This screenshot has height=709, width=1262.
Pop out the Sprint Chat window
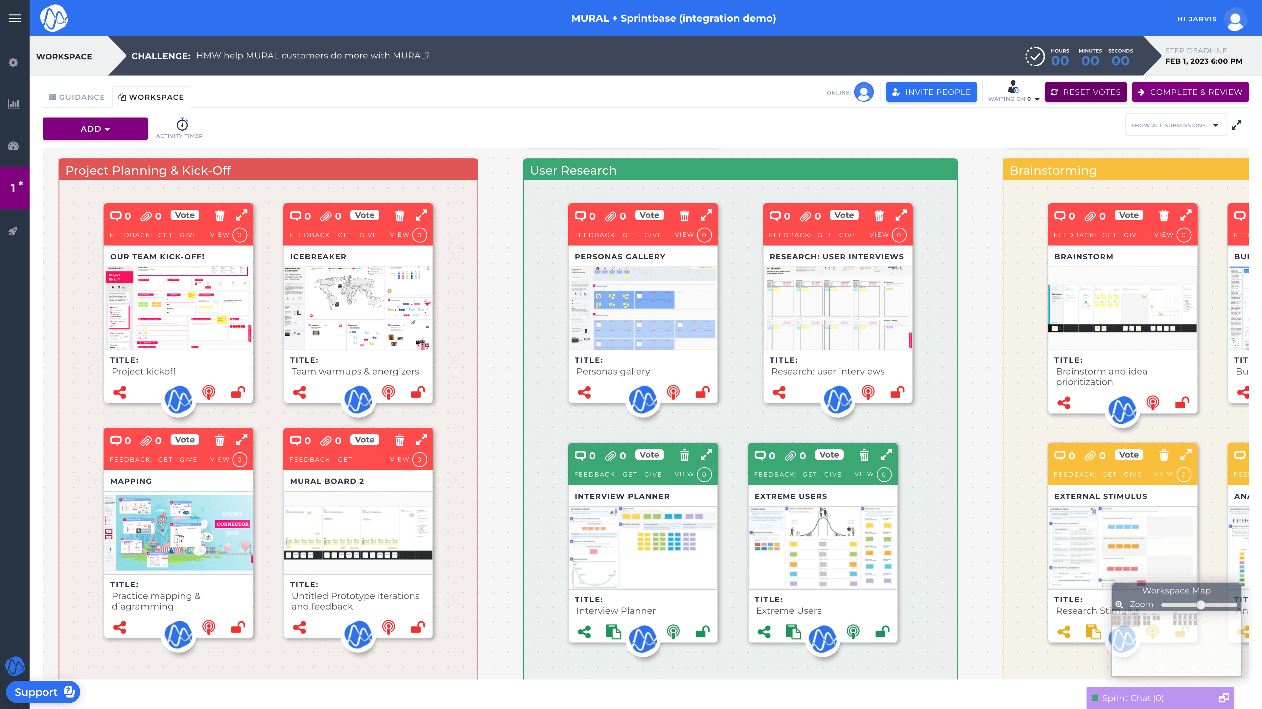(1223, 698)
